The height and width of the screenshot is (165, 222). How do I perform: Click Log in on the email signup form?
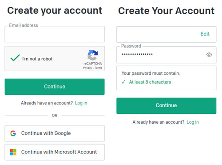coord(81,103)
